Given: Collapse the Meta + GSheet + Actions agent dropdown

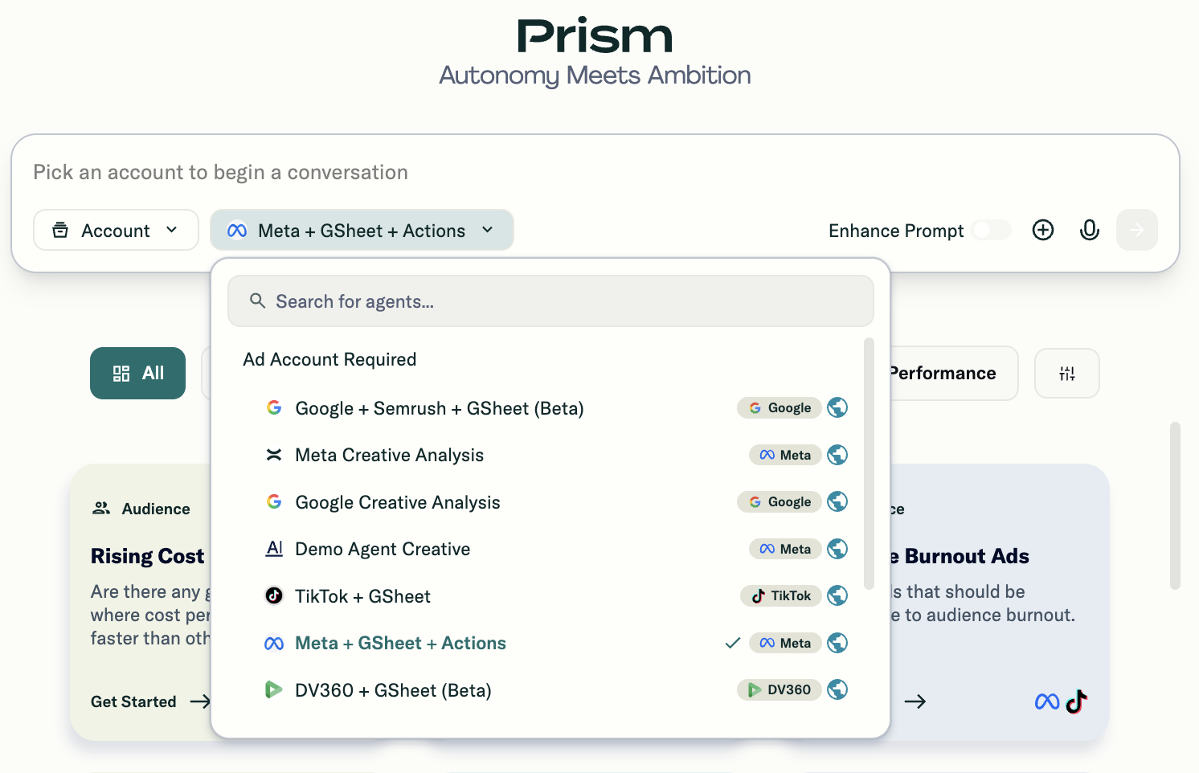Looking at the screenshot, I should tap(362, 231).
